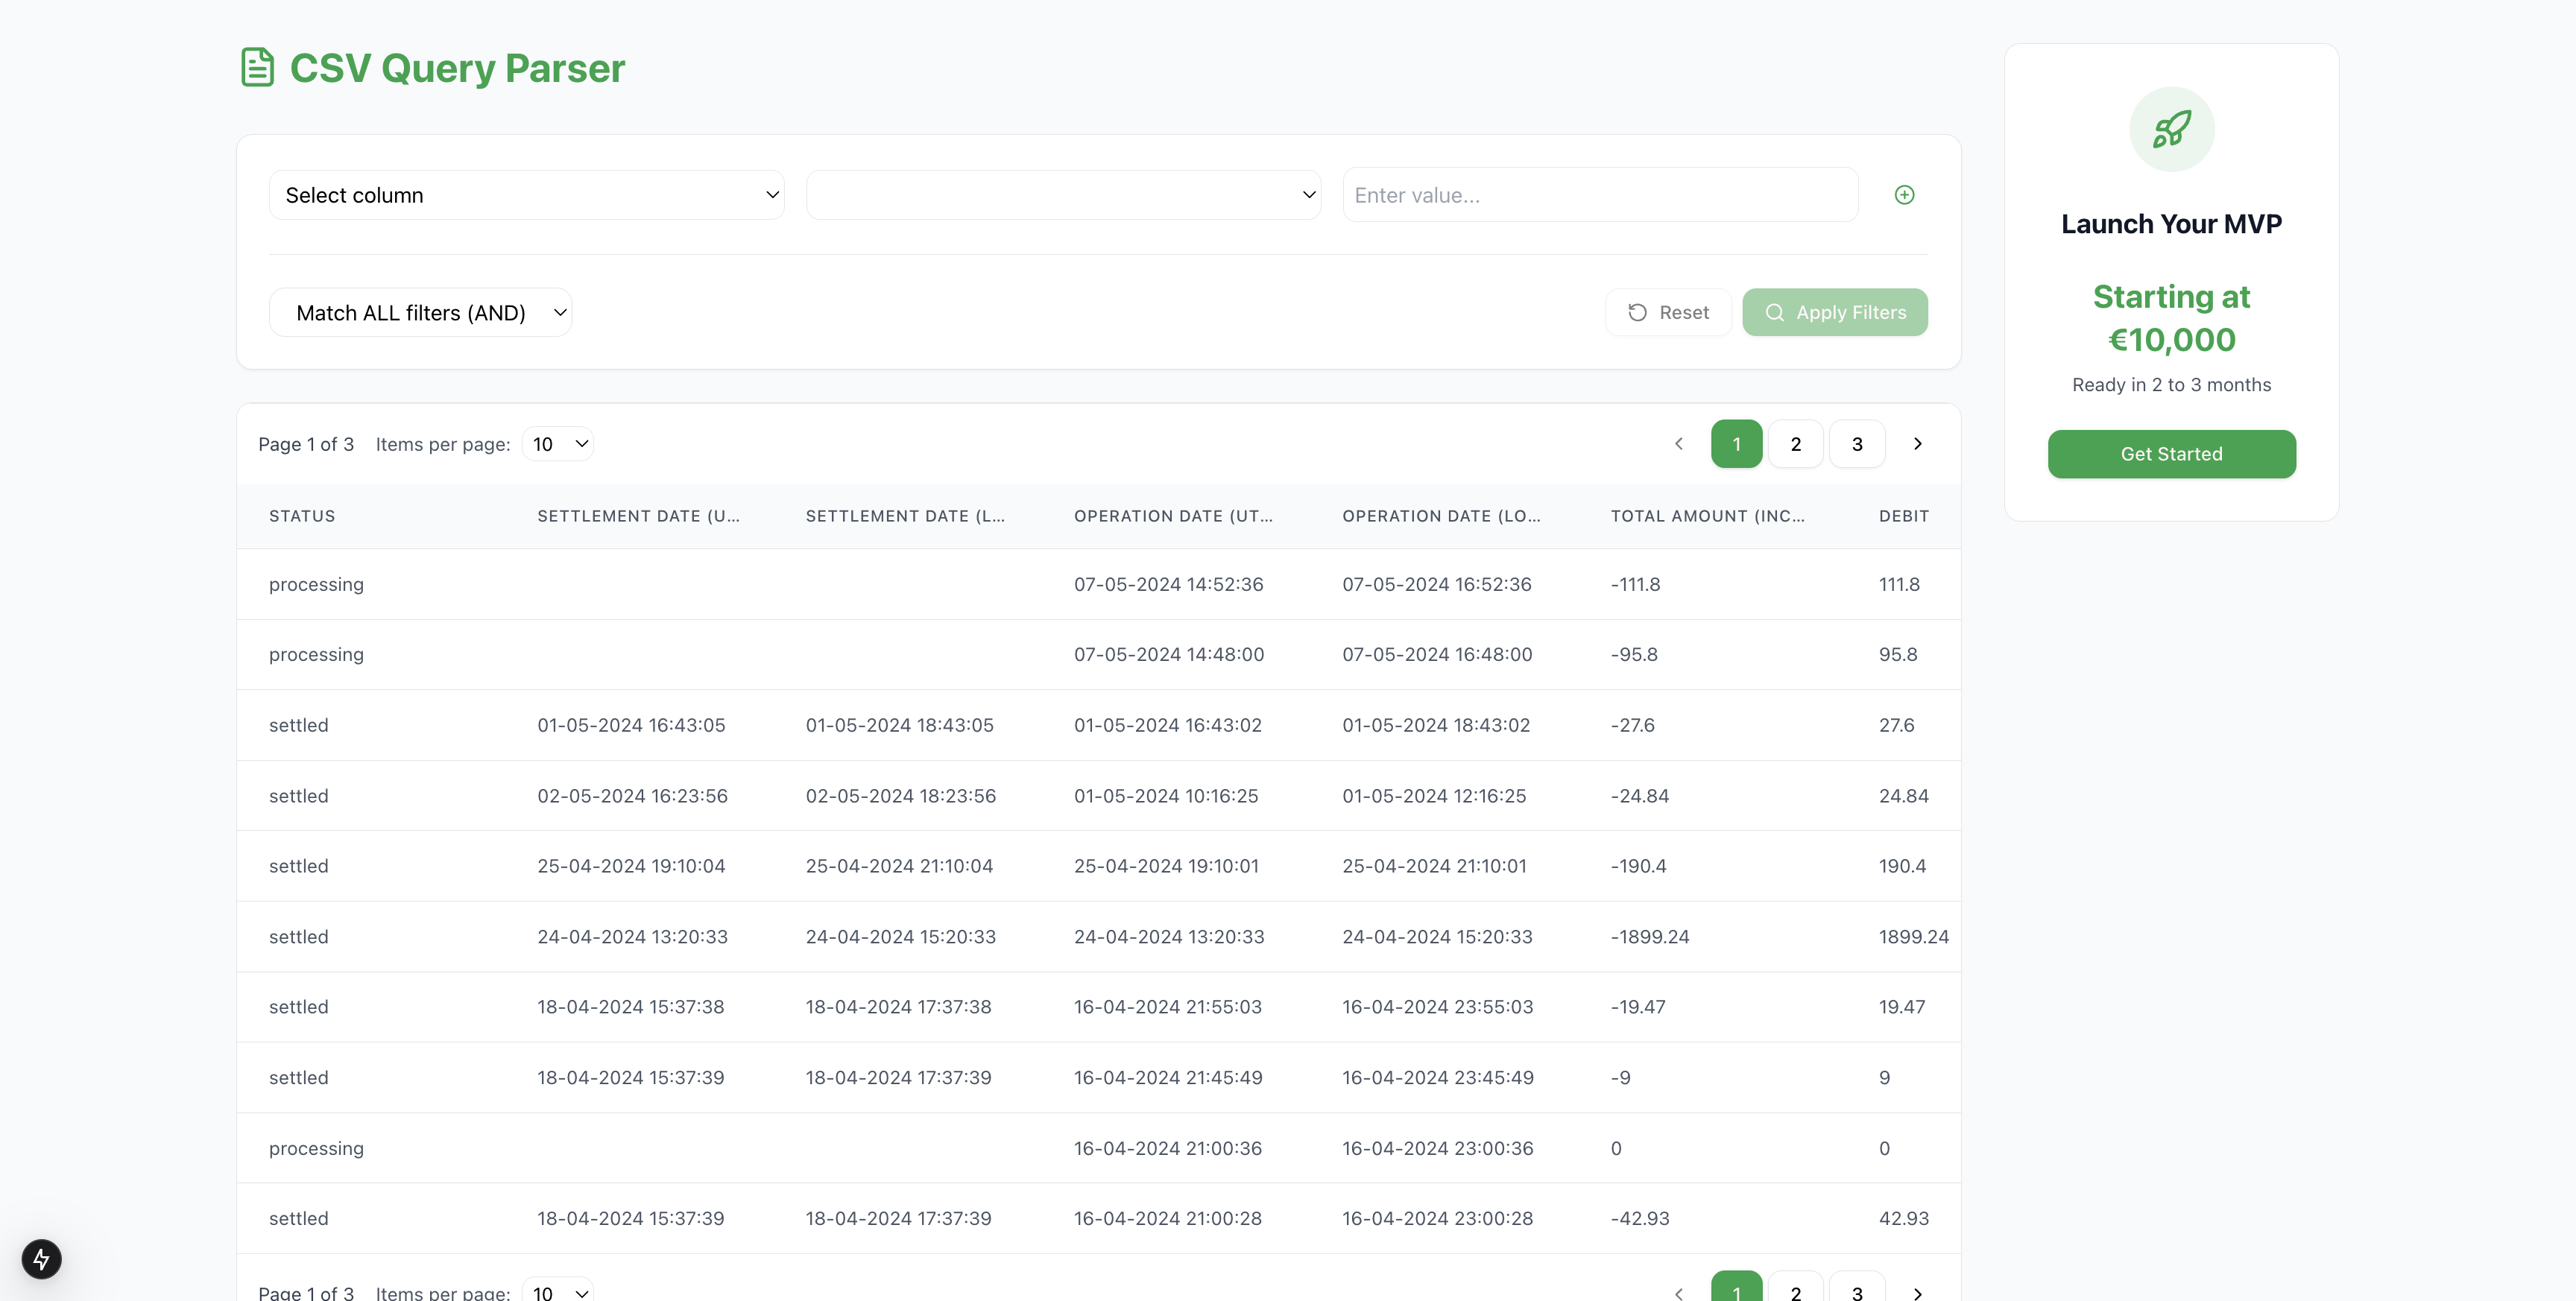Go to previous page using top left chevron
The height and width of the screenshot is (1301, 2576).
[1679, 444]
